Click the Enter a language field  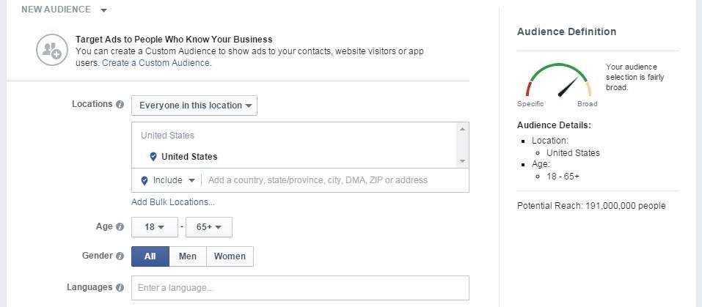coord(300,288)
